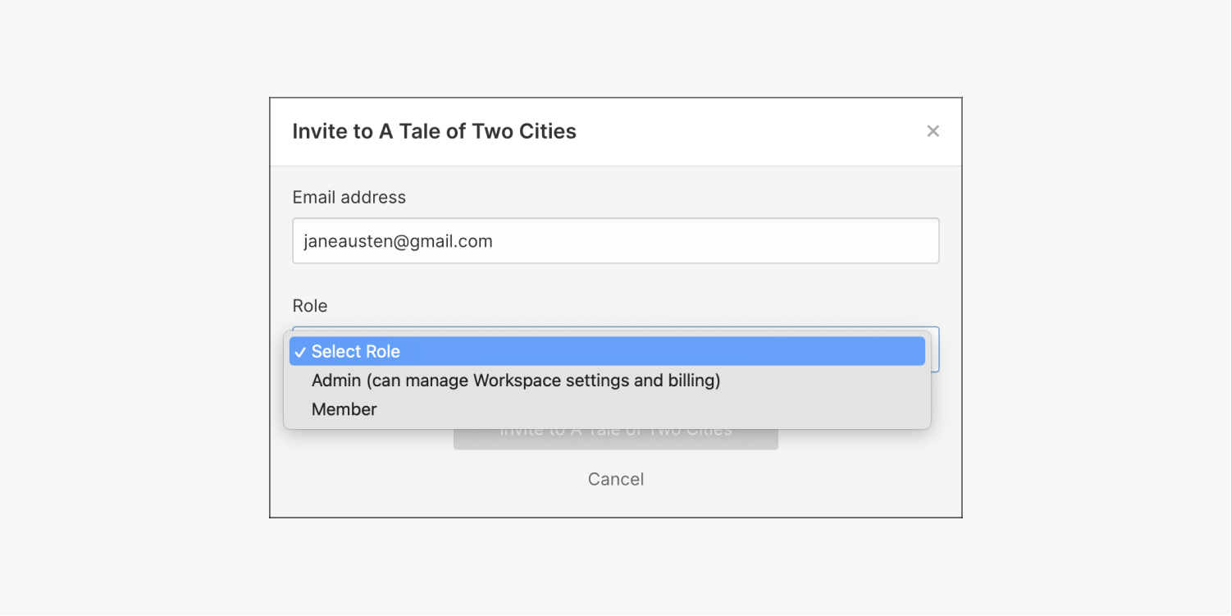Click the dialog title "Invite to A Tale of Two Cities"

(434, 131)
